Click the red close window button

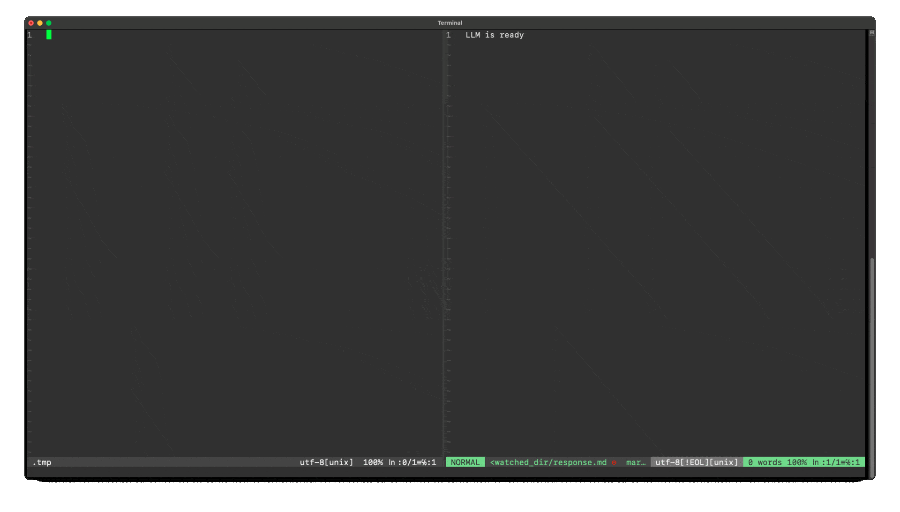tap(31, 23)
